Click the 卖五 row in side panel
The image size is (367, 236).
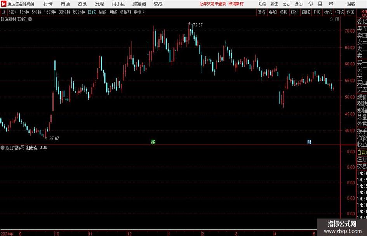362,29
